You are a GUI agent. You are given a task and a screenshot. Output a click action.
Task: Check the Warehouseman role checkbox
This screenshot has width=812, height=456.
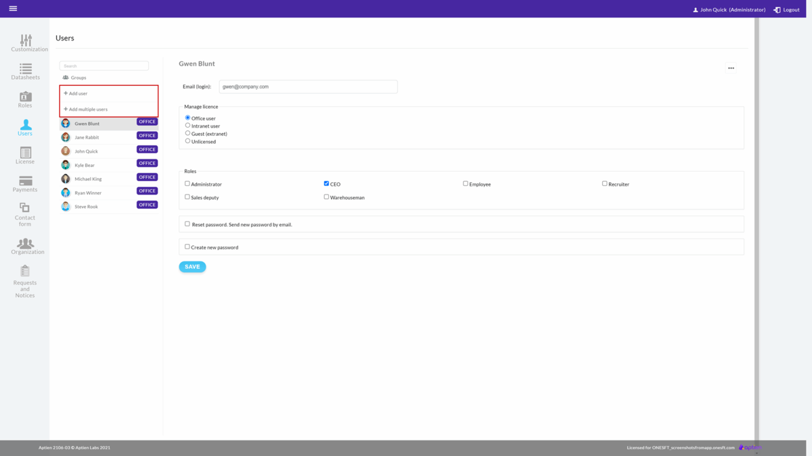point(326,197)
